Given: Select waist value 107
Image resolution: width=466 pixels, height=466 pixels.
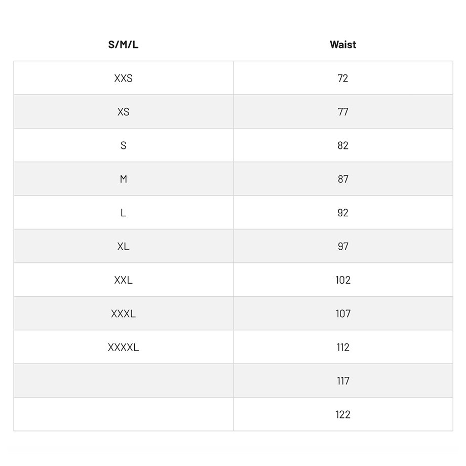Looking at the screenshot, I should pyautogui.click(x=343, y=314).
